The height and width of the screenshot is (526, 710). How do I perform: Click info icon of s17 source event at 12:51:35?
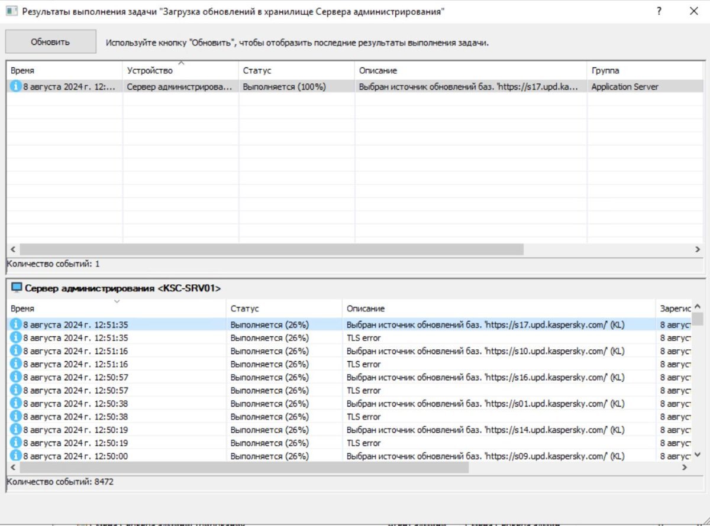[x=16, y=325]
